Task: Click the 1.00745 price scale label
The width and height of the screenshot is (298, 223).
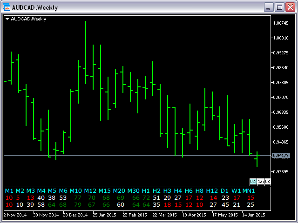Action: tap(281, 23)
